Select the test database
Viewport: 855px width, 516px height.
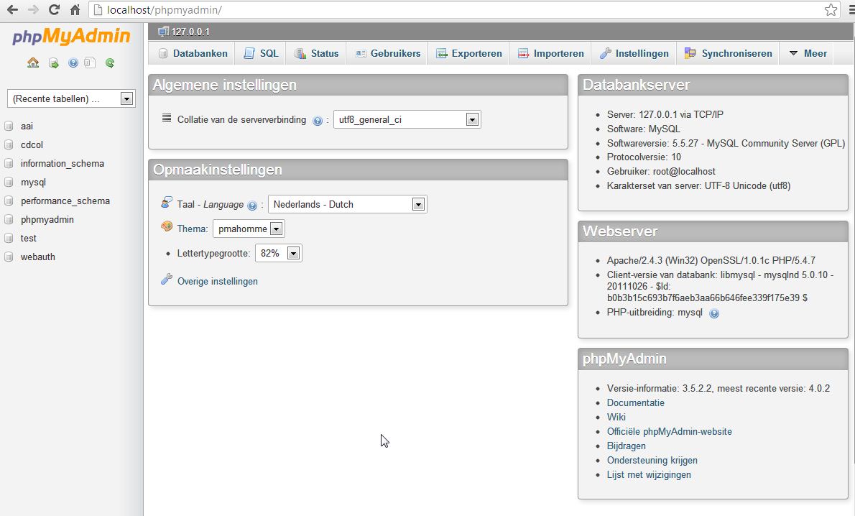(28, 238)
